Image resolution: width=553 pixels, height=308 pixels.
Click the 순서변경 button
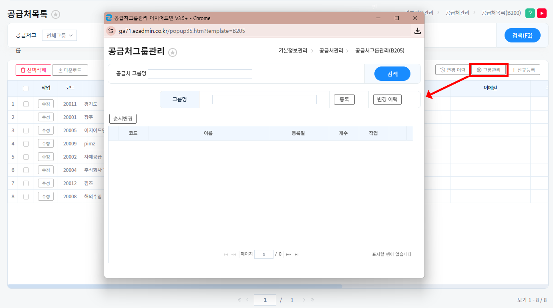tap(123, 119)
